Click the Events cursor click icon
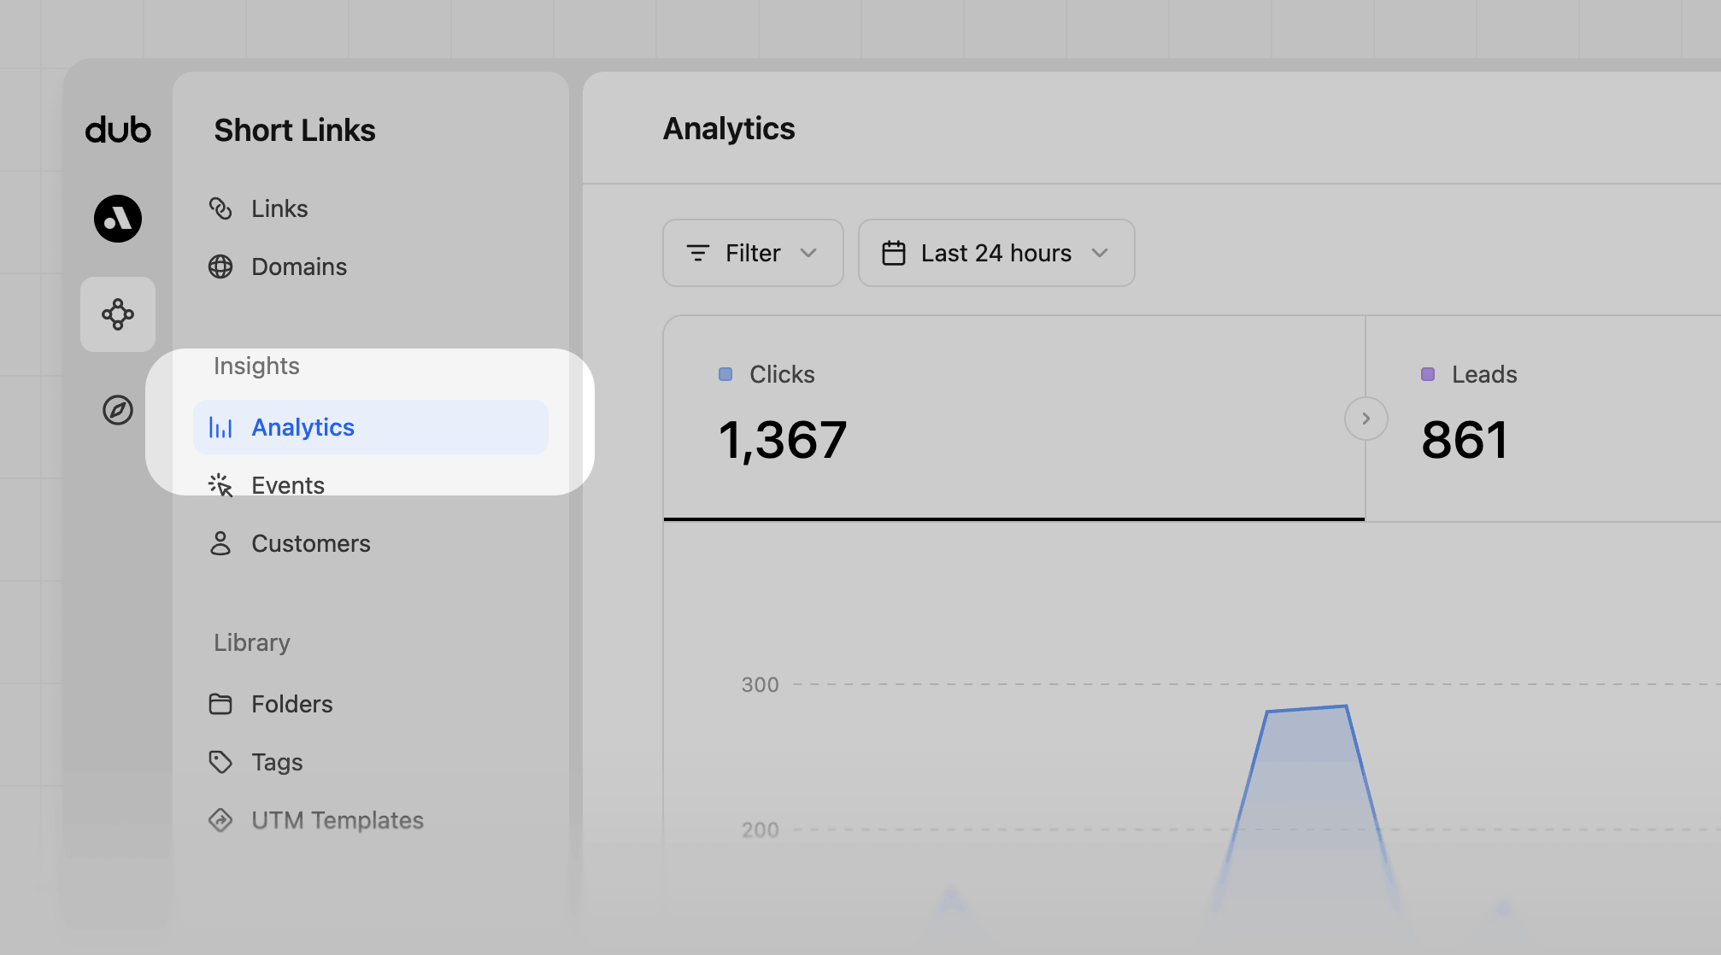 [220, 485]
